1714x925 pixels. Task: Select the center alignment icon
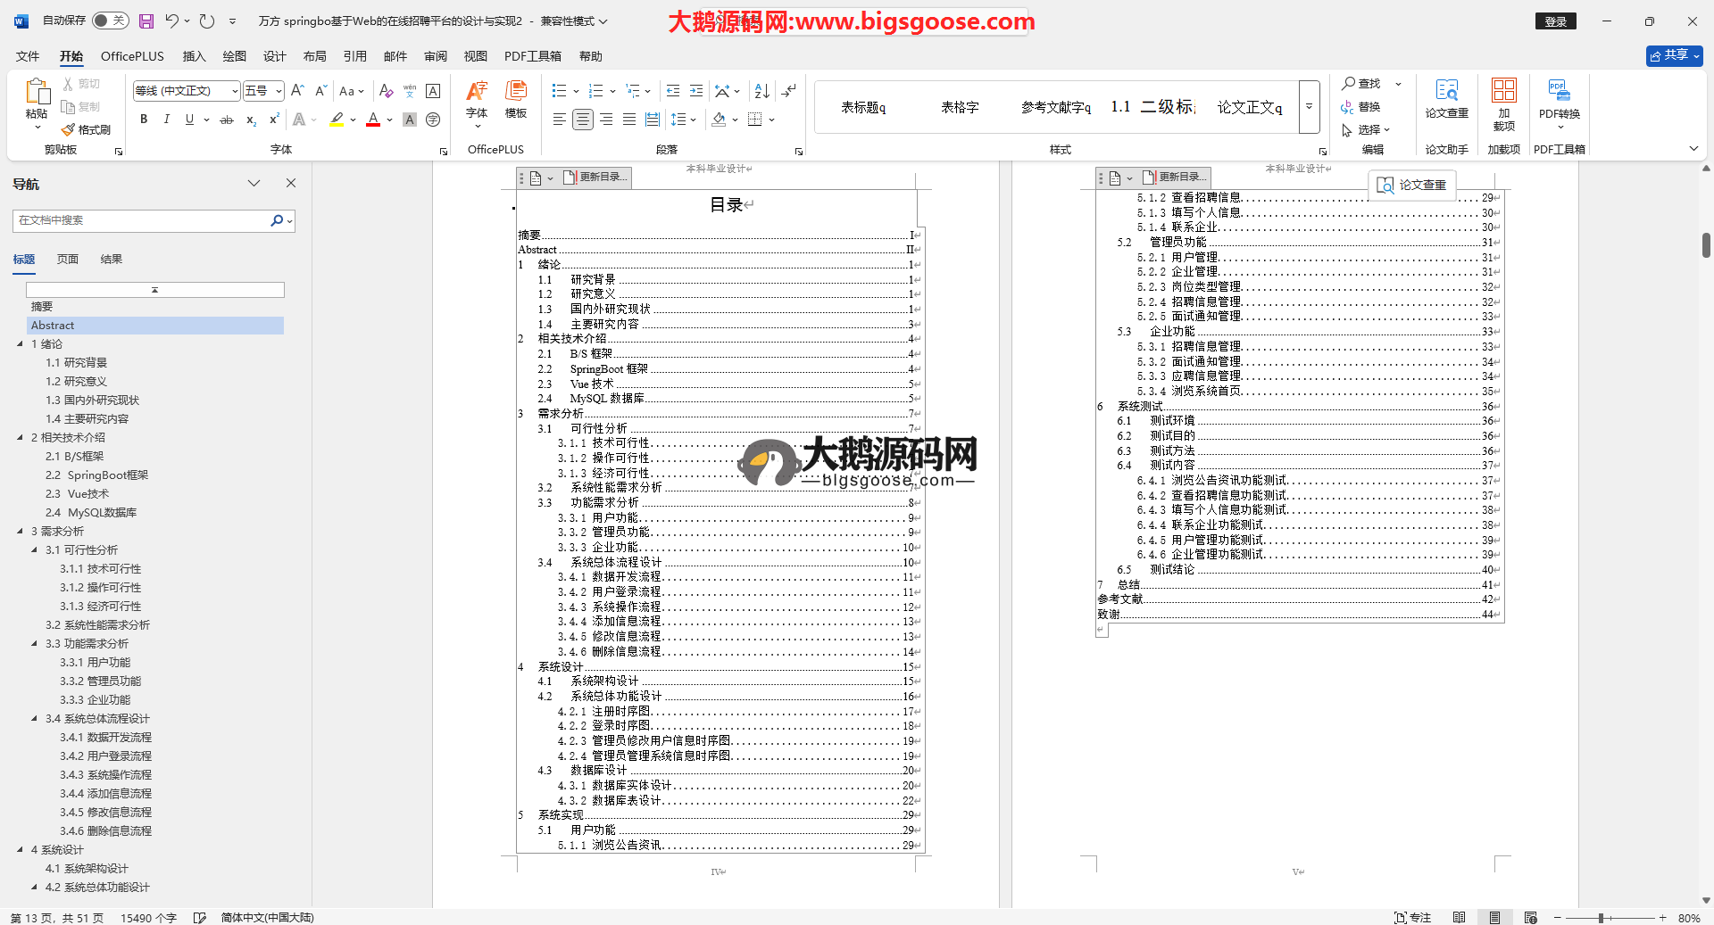582,120
